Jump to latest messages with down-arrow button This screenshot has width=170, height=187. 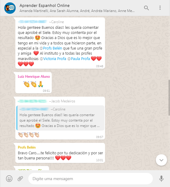coord(161,160)
